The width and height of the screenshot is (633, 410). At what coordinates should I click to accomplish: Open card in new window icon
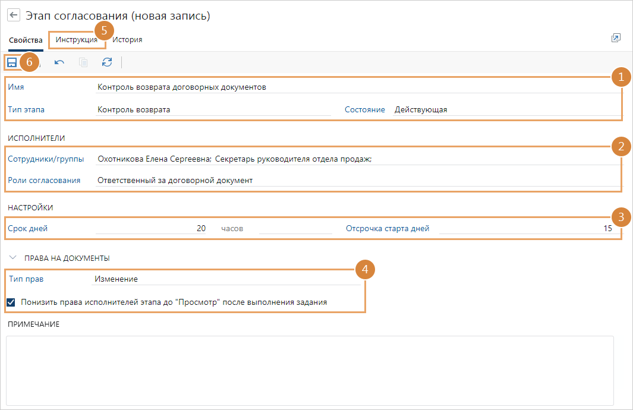pyautogui.click(x=616, y=38)
